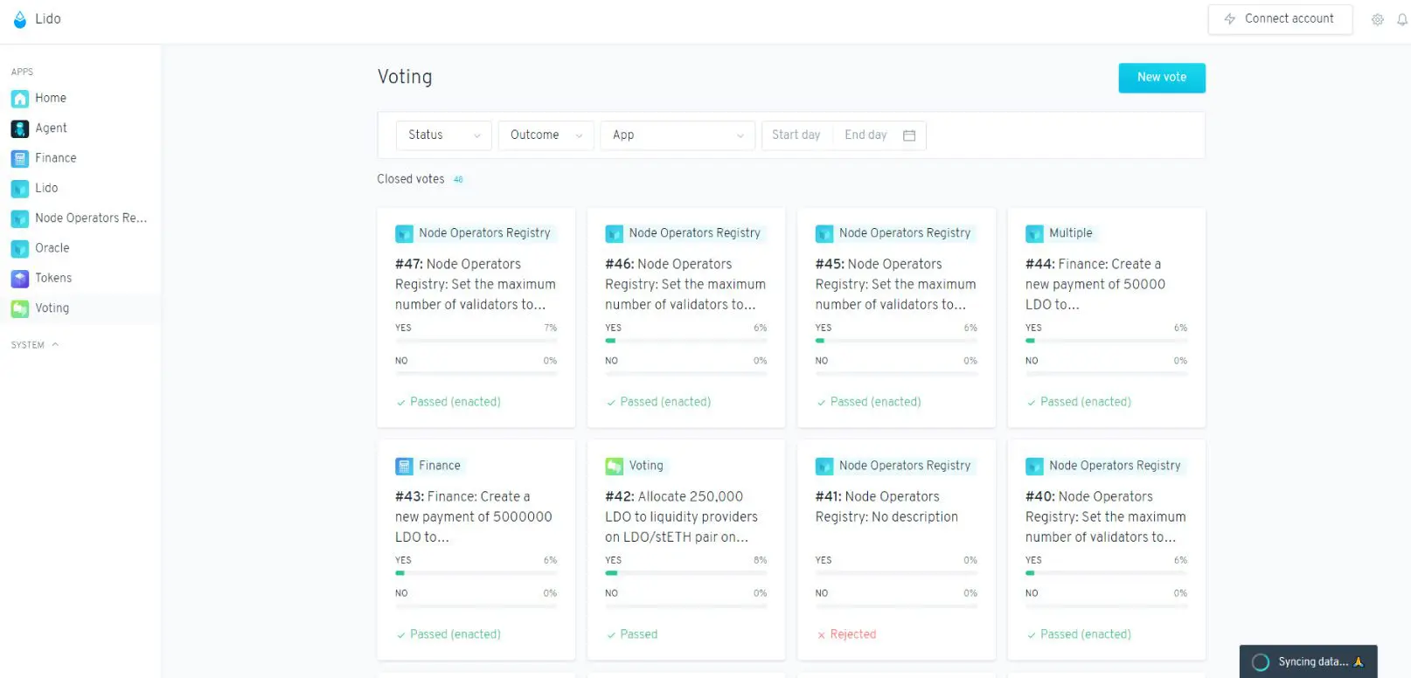Open the Tokens app icon
This screenshot has height=678, width=1411.
tap(20, 279)
